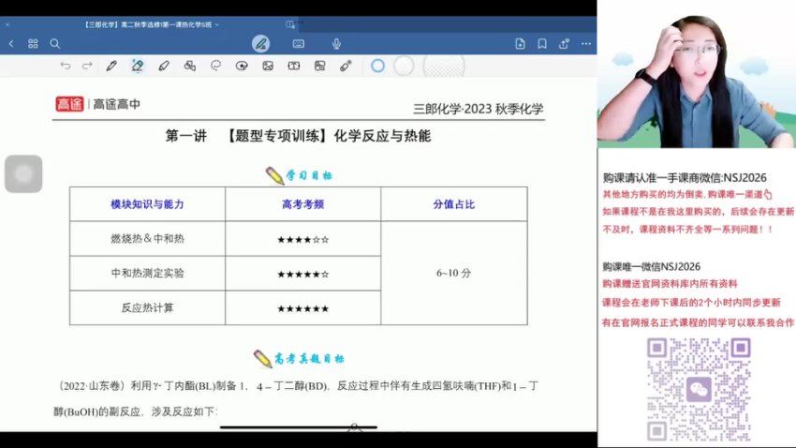Click the 购课唯一微信NSJ2026 text
Screen dimensions: 796x448
coord(652,267)
